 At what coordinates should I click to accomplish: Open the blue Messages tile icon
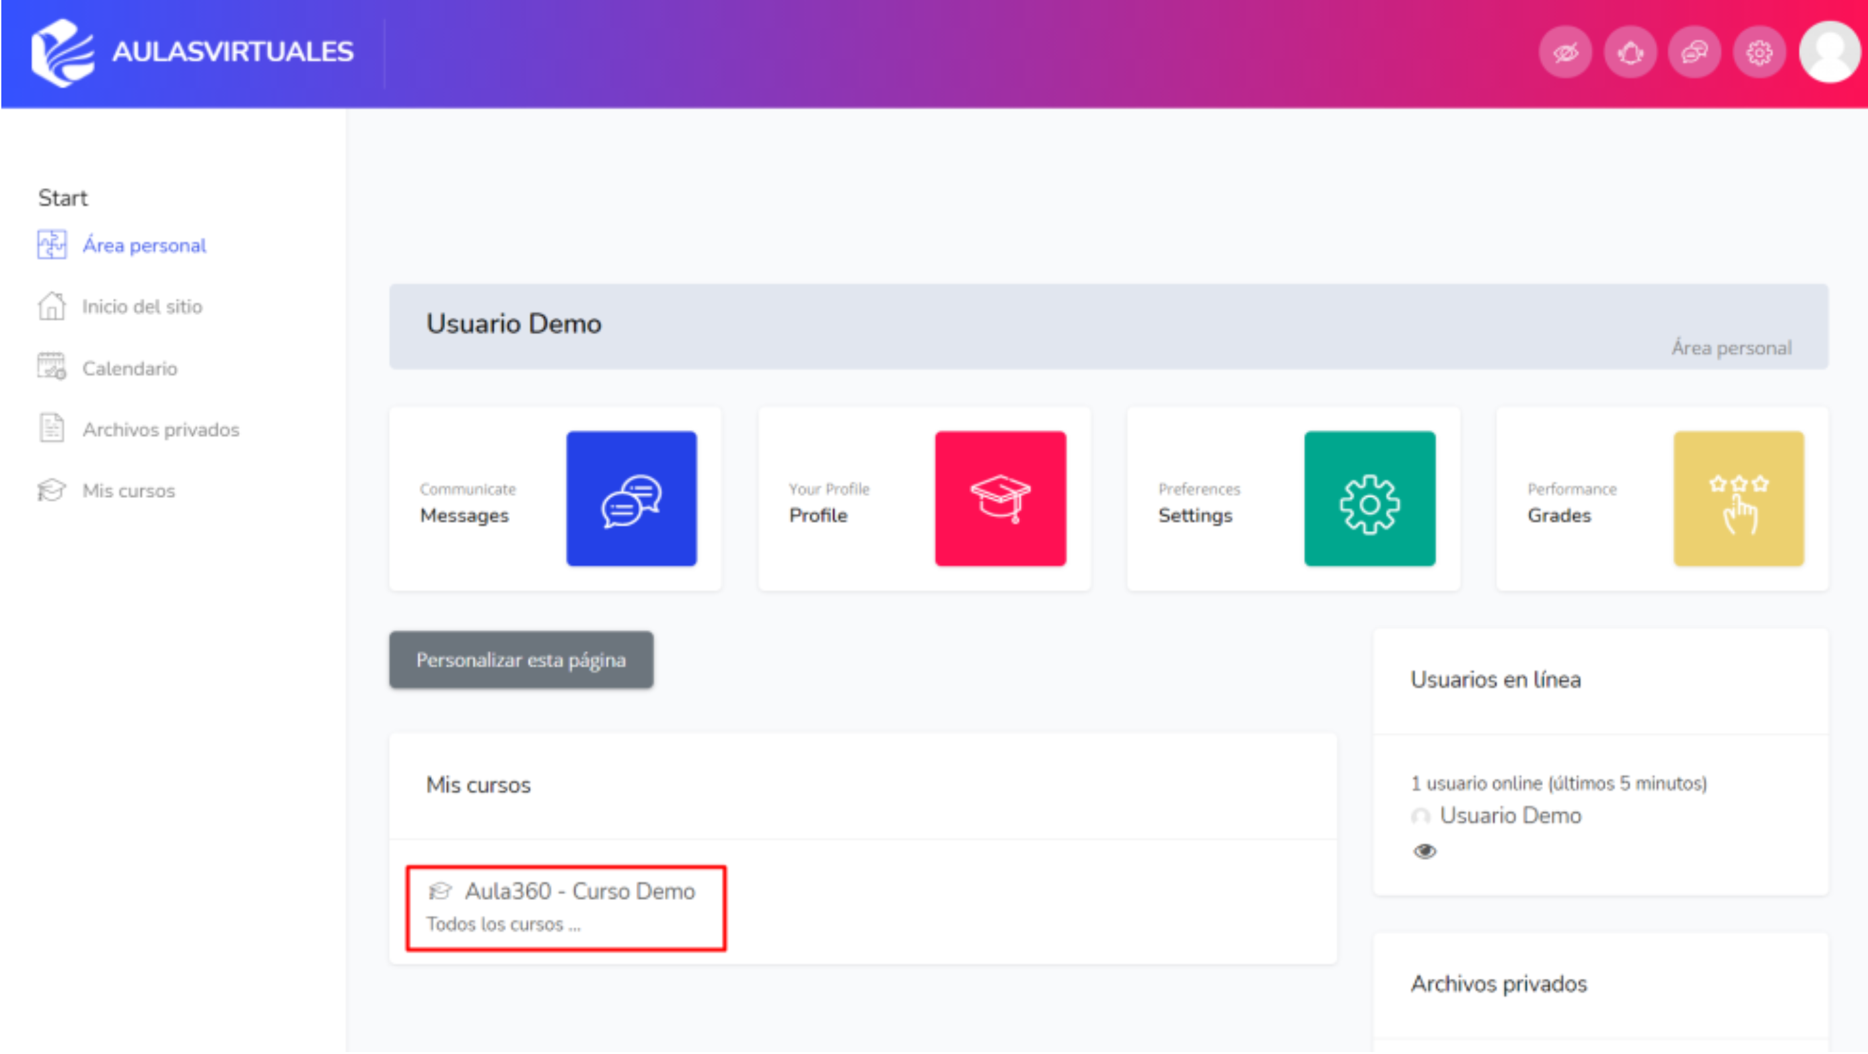coord(631,499)
